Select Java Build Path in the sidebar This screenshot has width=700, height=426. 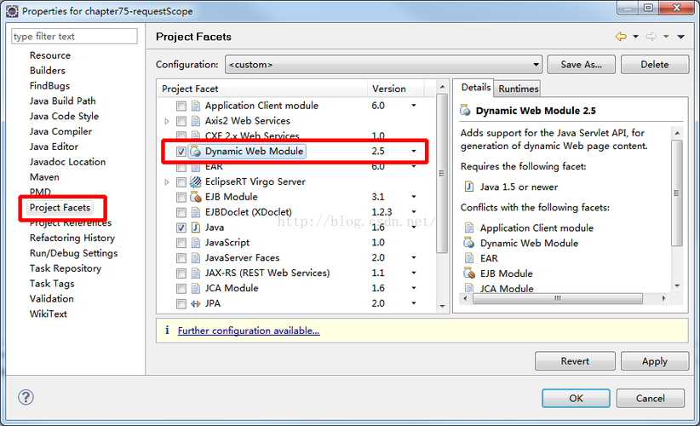click(x=62, y=101)
